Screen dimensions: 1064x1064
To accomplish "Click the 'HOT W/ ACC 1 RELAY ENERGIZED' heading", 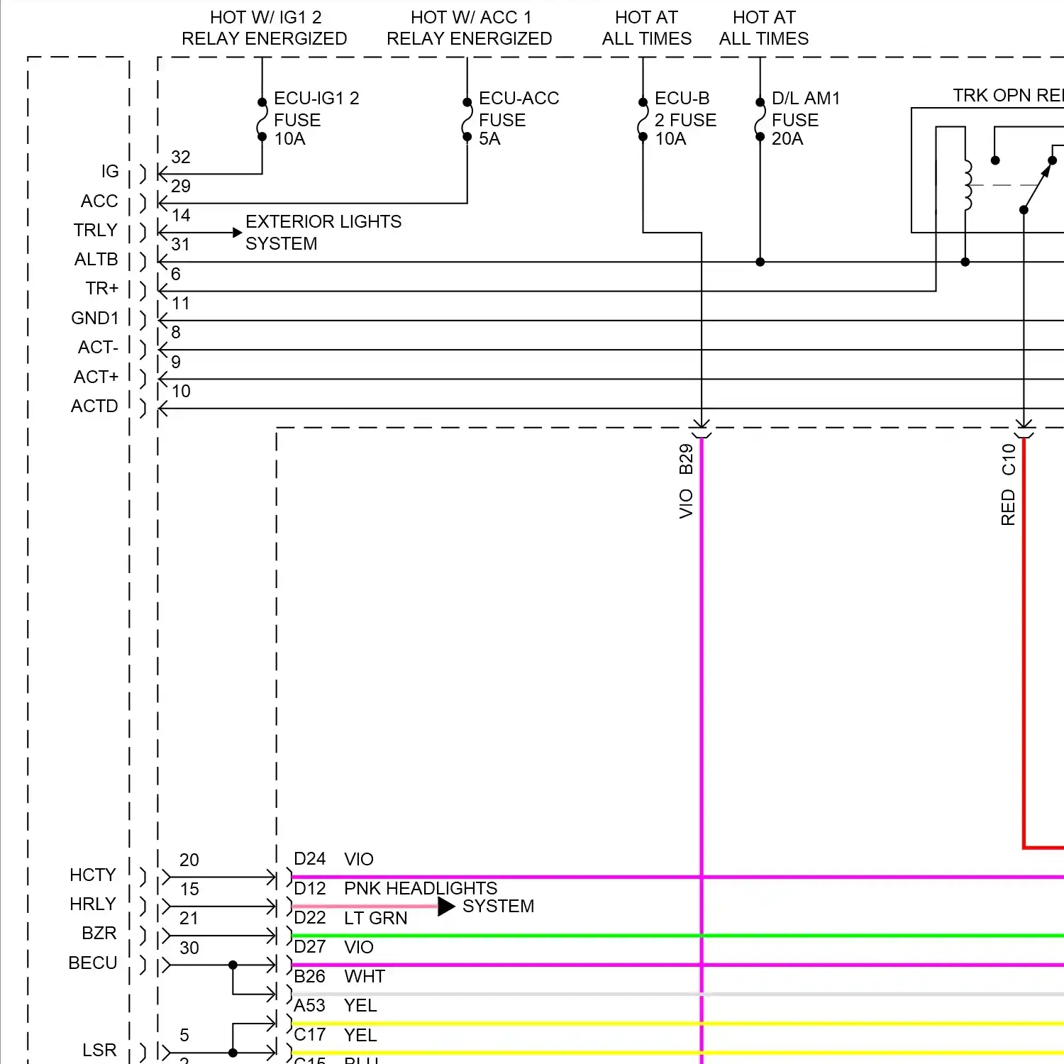I will click(469, 28).
